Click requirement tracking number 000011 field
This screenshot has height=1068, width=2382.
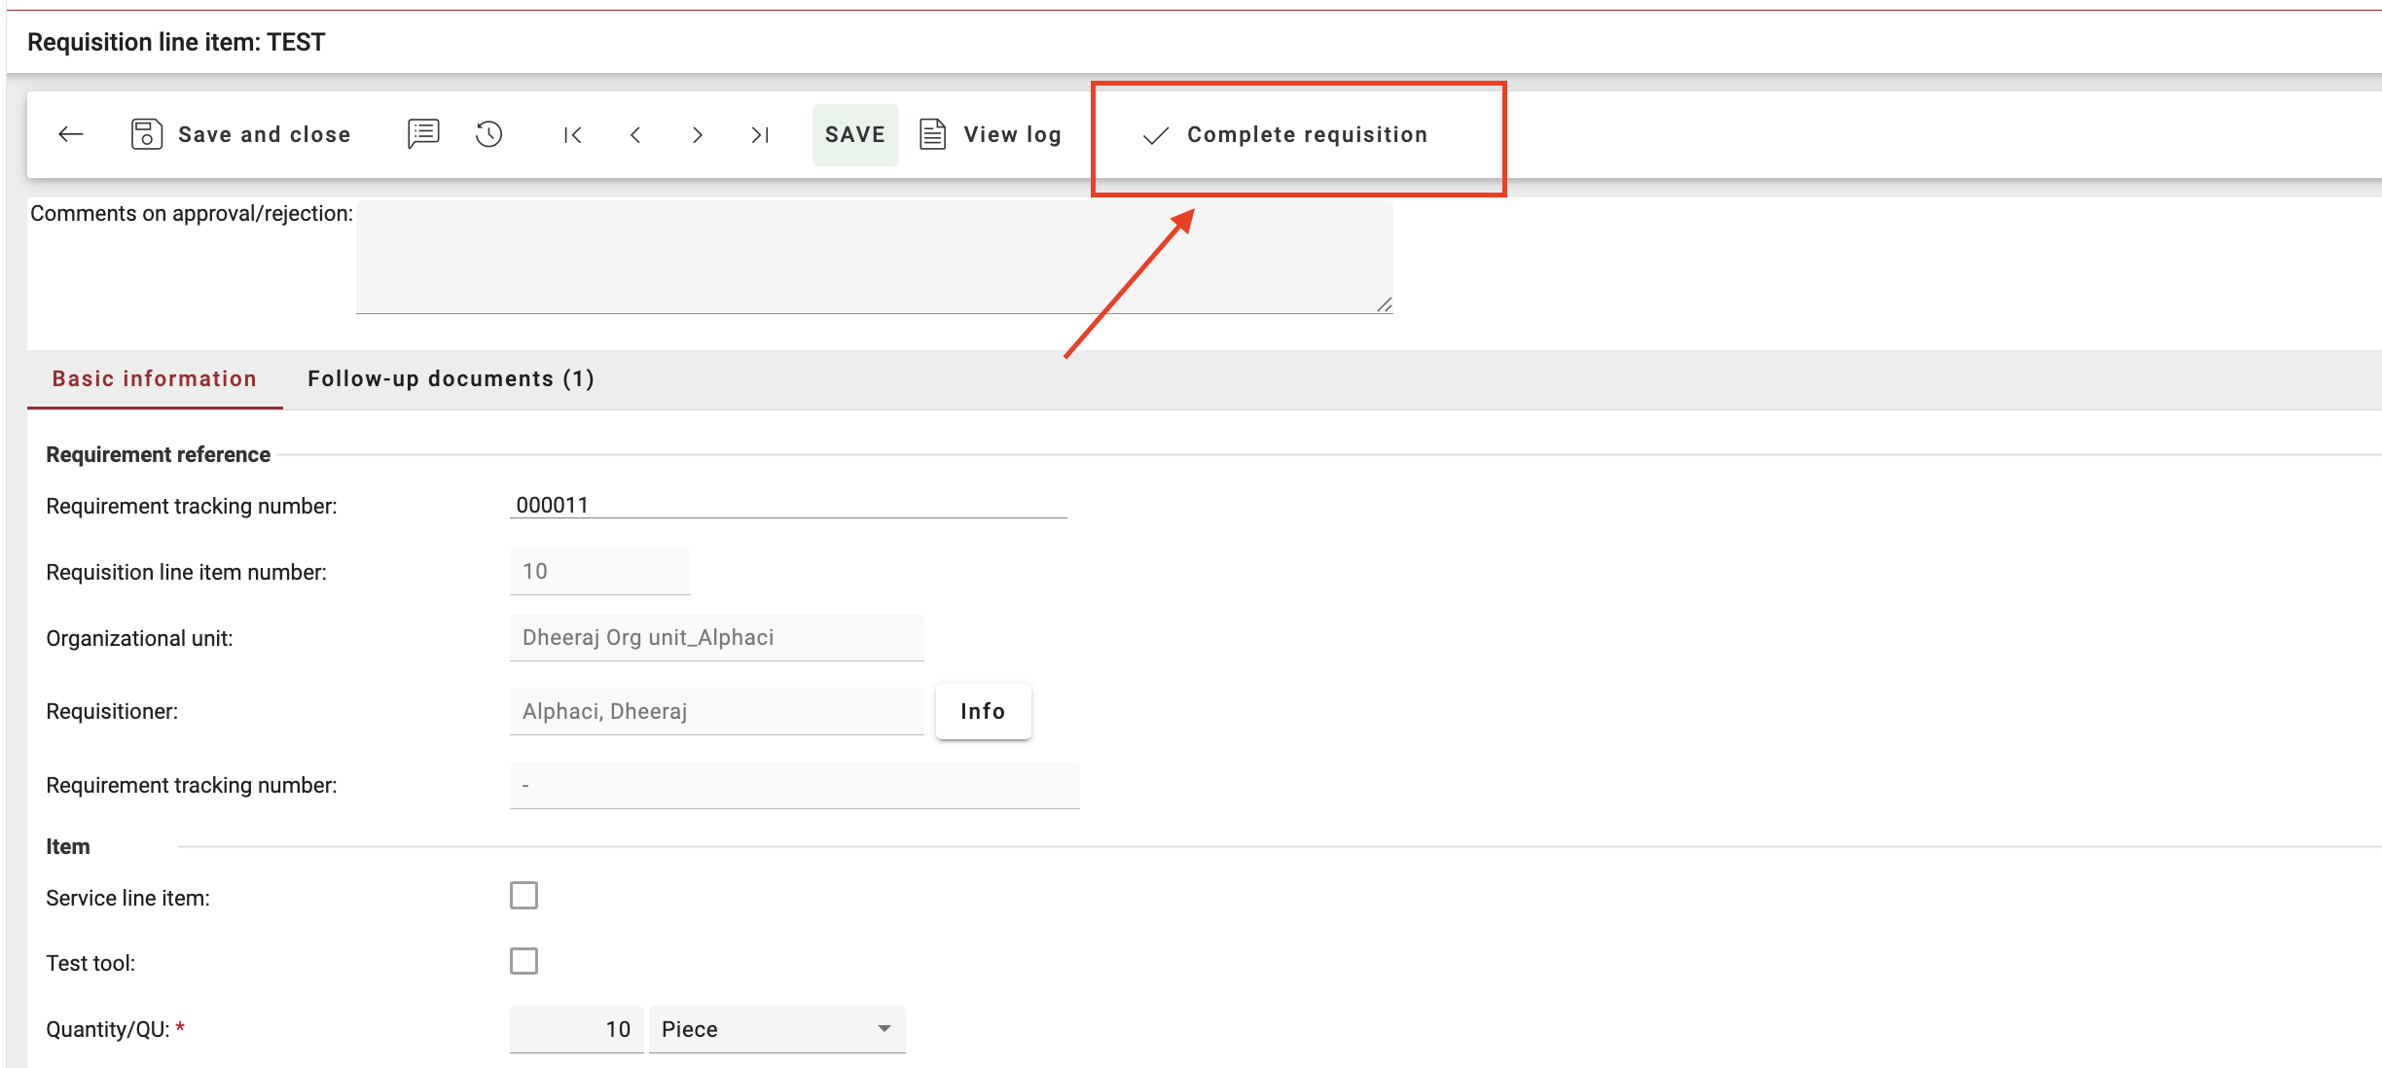[787, 505]
